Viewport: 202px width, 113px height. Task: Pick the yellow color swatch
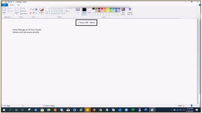(108, 8)
